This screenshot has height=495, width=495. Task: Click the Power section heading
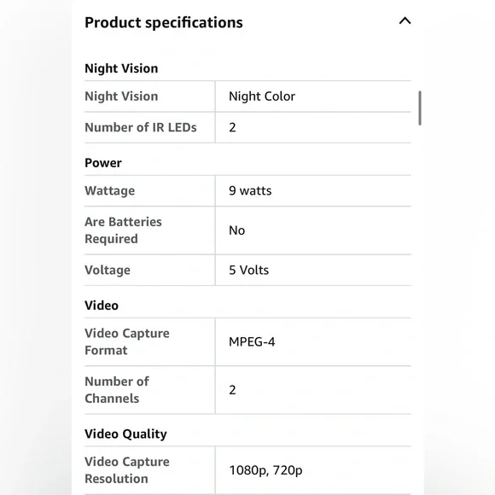[103, 163]
